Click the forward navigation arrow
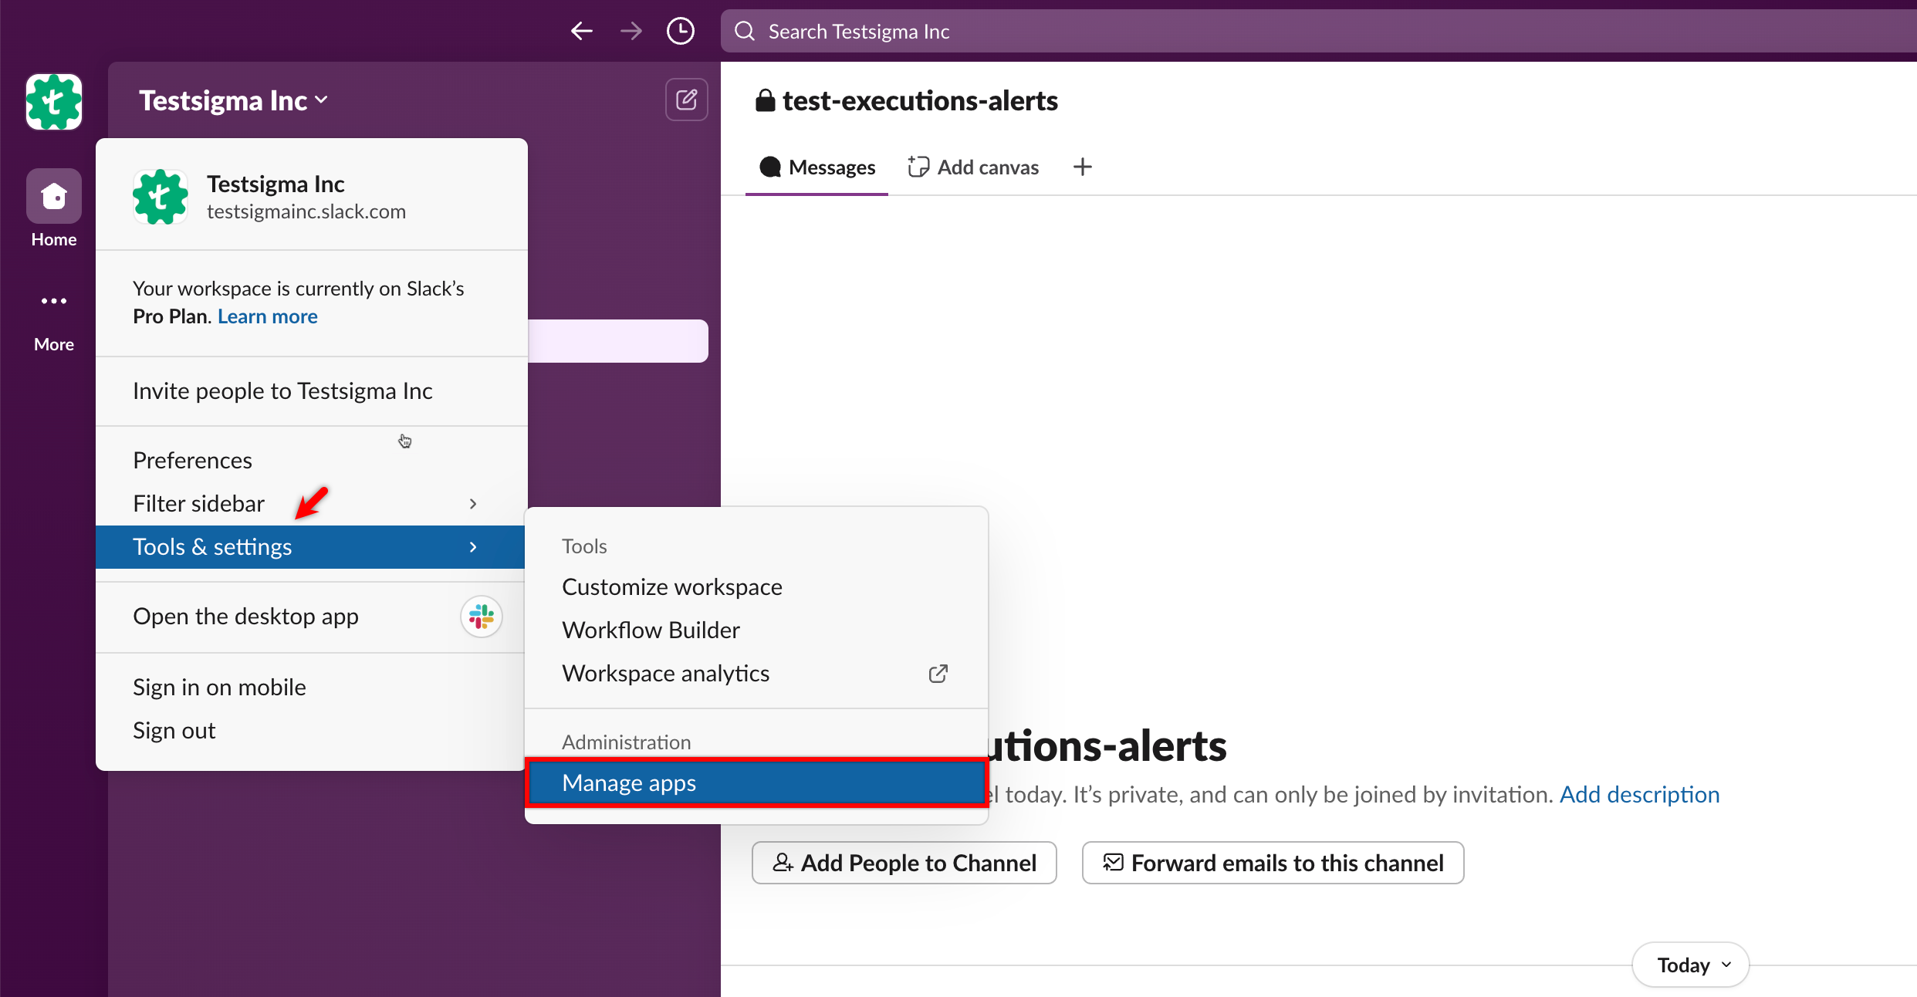Image resolution: width=1917 pixels, height=997 pixels. click(x=631, y=31)
